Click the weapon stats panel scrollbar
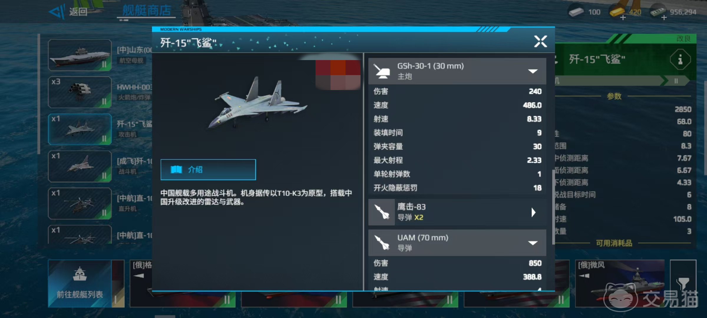 point(553,207)
